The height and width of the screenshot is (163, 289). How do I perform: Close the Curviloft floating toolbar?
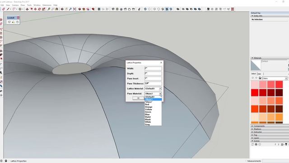pos(18,18)
